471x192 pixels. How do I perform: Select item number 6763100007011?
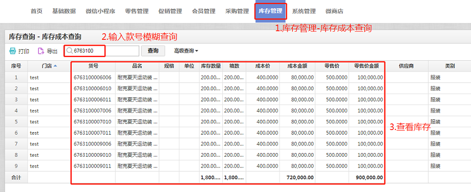coord(93,133)
